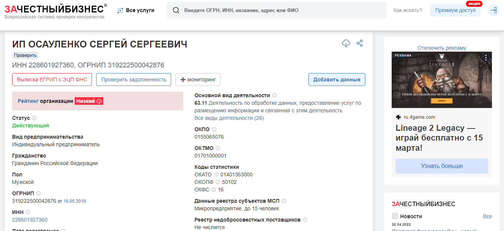Open the Все услуги menu
The image size is (504, 231).
coord(135,10)
